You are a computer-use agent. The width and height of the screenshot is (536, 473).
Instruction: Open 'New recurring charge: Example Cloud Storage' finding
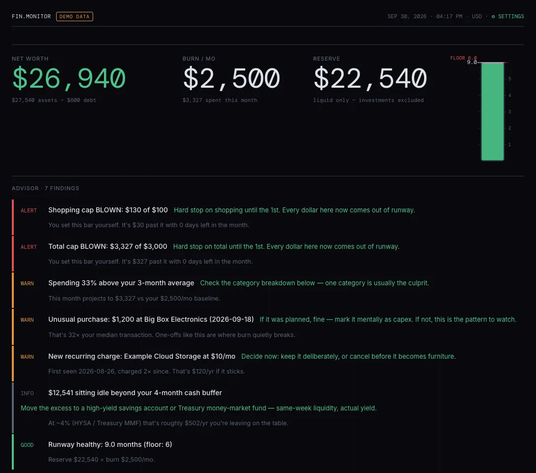click(142, 356)
